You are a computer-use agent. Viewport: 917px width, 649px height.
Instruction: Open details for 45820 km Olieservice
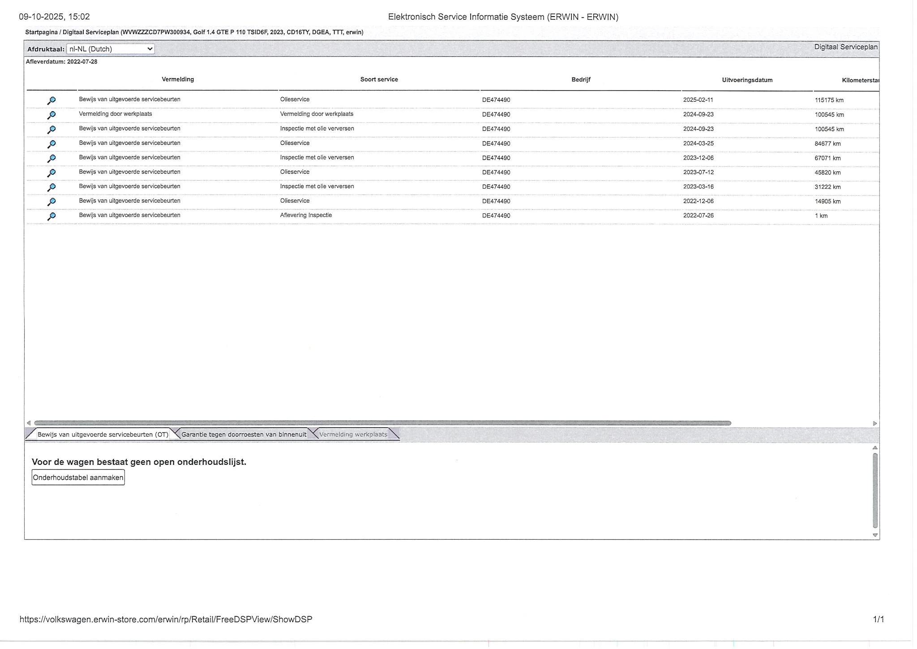click(x=51, y=173)
